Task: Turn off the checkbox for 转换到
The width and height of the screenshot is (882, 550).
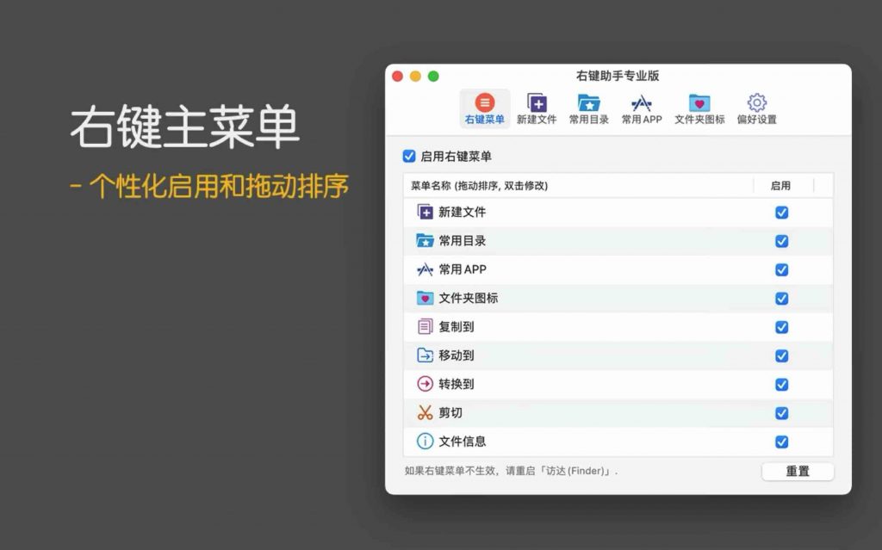Action: pyautogui.click(x=781, y=384)
